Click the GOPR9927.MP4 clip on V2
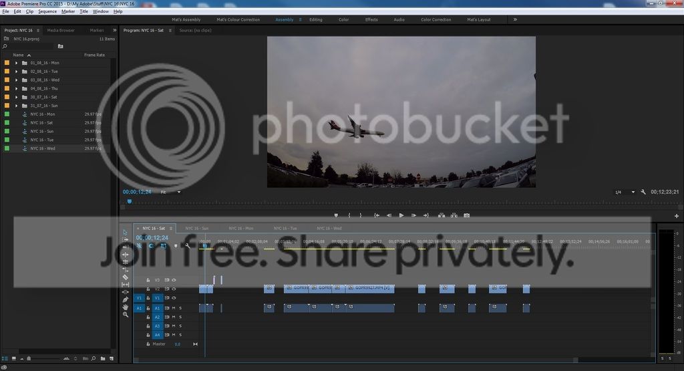 click(370, 289)
